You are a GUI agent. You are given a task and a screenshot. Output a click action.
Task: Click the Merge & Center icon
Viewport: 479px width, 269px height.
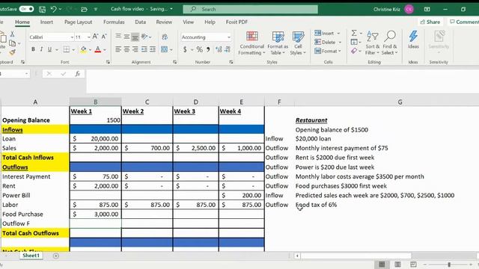165,49
